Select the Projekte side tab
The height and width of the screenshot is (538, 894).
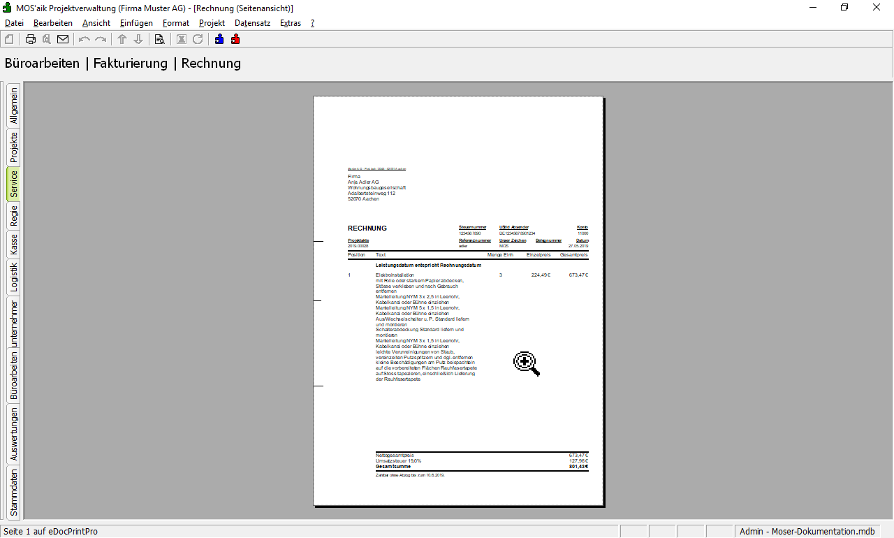13,147
